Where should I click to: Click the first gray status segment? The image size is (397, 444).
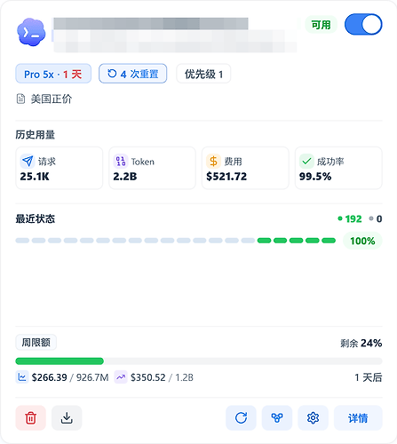click(22, 241)
